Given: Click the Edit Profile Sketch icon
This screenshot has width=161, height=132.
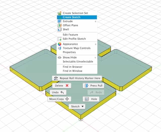Looking at the screenshot, I should (60, 39).
